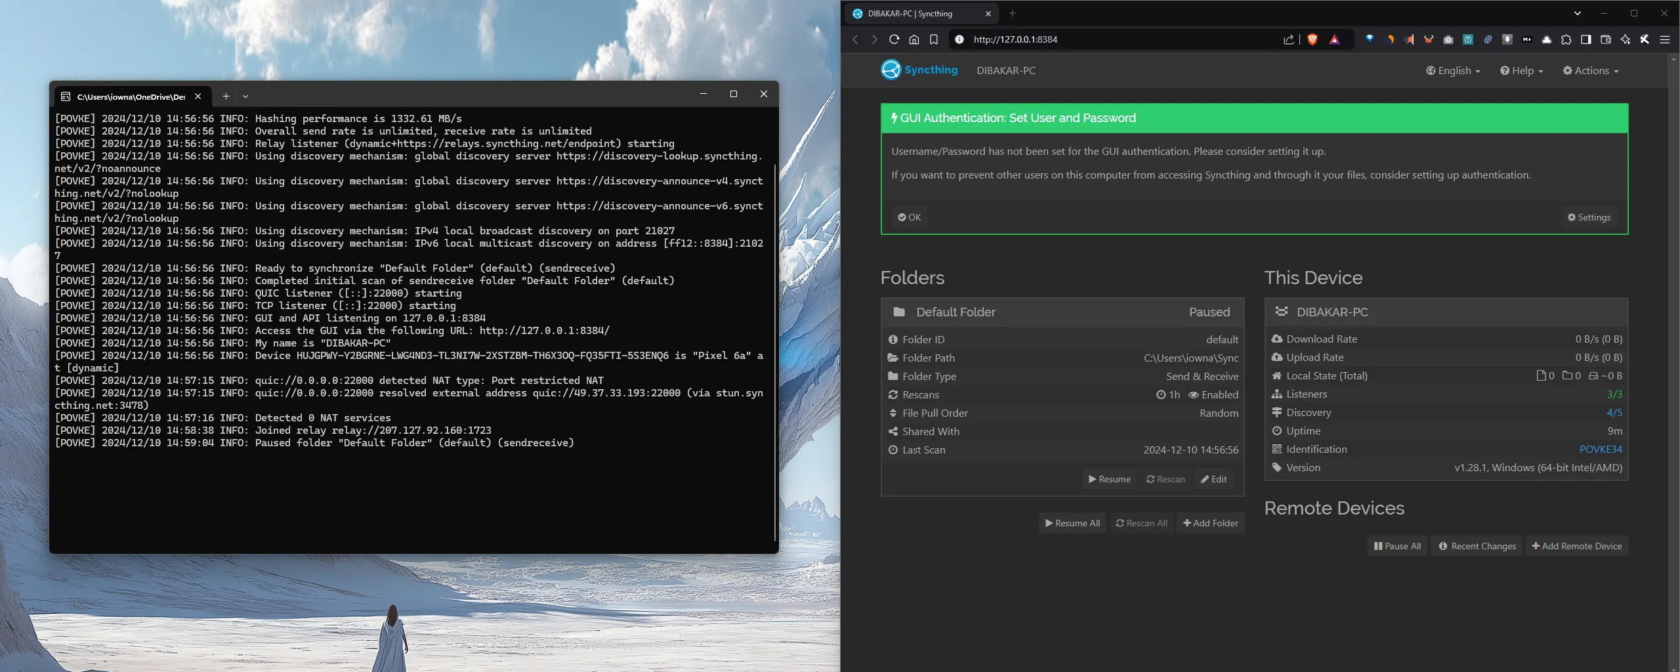Click the folder icon beside Default Folder
Image resolution: width=1680 pixels, height=672 pixels.
pos(899,312)
